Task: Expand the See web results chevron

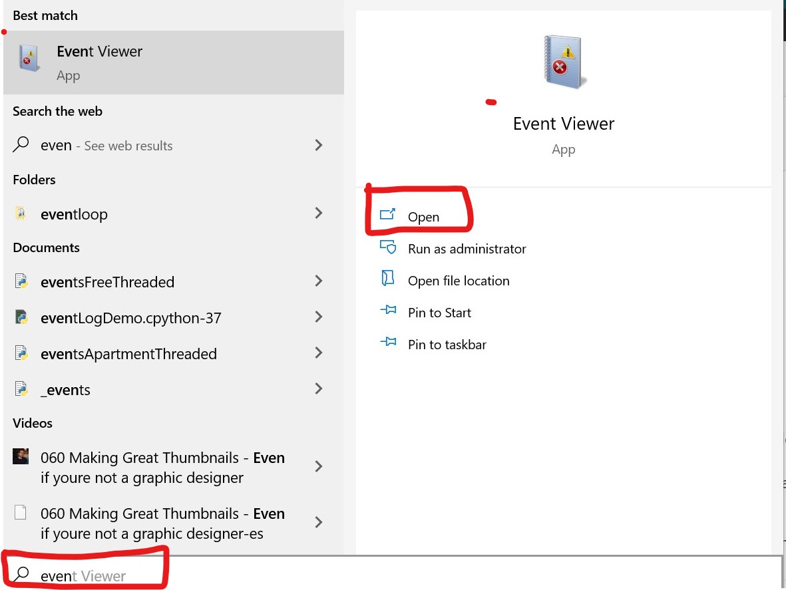Action: pos(318,145)
